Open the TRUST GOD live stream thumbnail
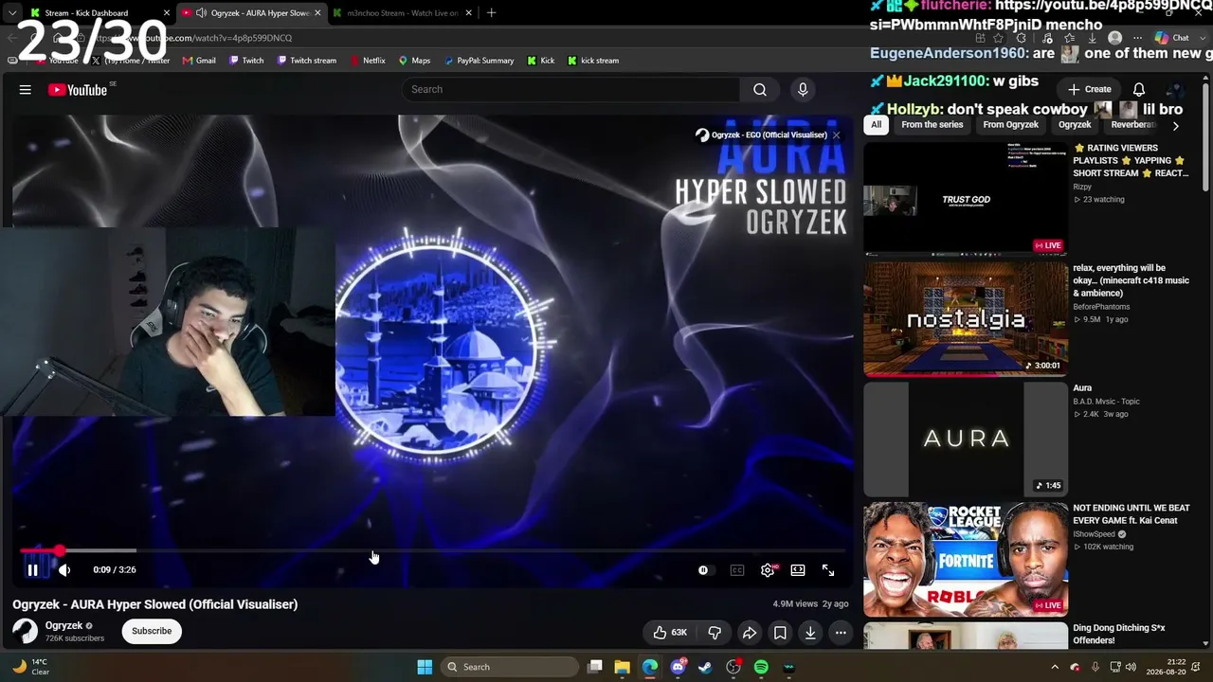 [x=966, y=199]
